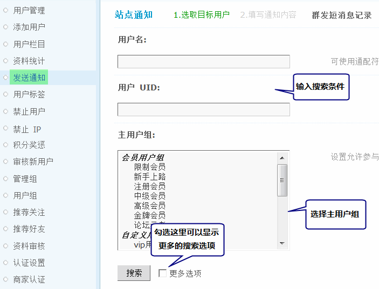Open 用户组 sidebar link
379x289 pixels.
[x=25, y=195]
